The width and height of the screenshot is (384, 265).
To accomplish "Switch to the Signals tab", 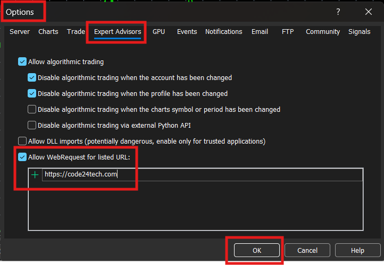I will 359,32.
